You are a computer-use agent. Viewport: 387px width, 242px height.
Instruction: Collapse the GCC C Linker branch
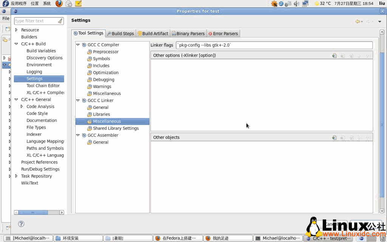coord(78,100)
